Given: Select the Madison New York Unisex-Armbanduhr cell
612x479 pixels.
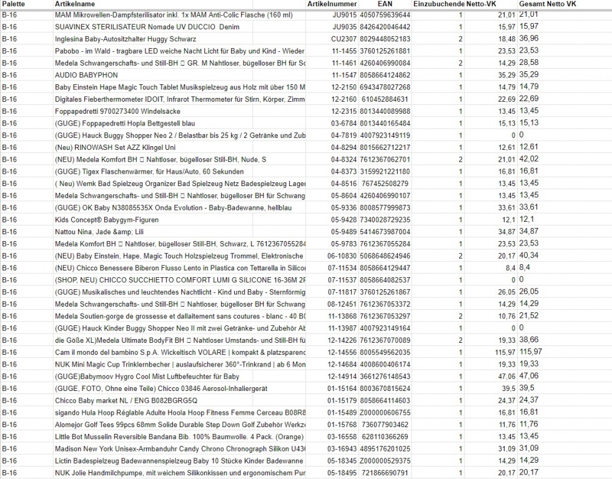Looking at the screenshot, I should 180,449.
